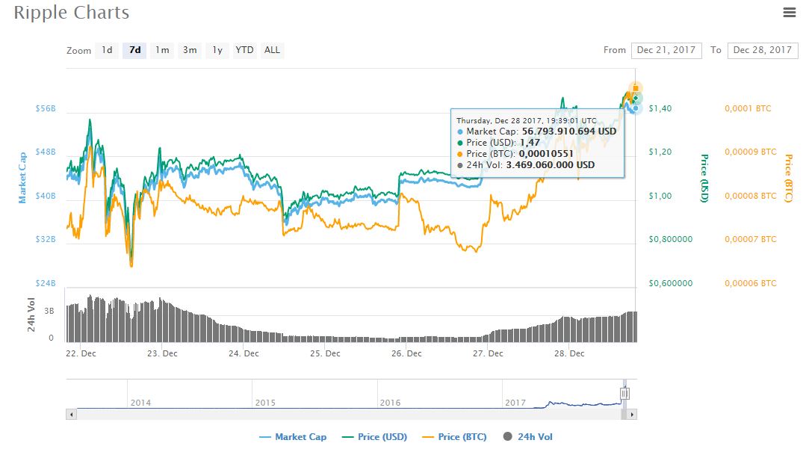Click the Market Cap axis title
This screenshot has height=449, width=806.
click(x=22, y=178)
